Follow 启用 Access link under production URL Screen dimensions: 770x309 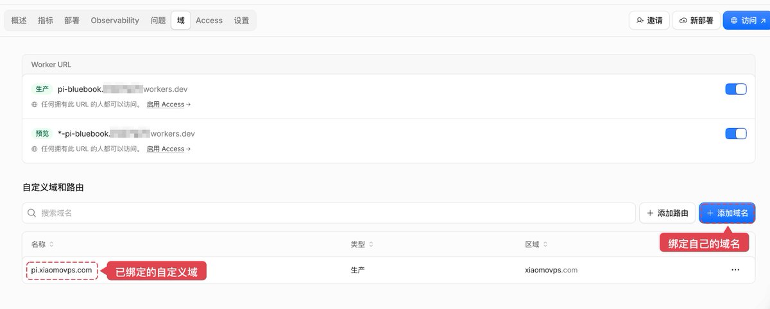pos(168,104)
